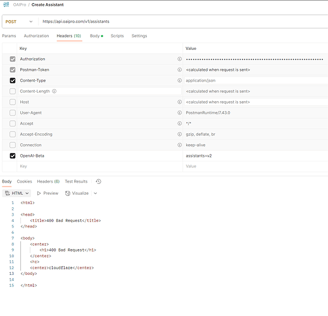Image resolution: width=328 pixels, height=316 pixels.
Task: Open the Accept-Encoding header info icon
Action: click(179, 134)
